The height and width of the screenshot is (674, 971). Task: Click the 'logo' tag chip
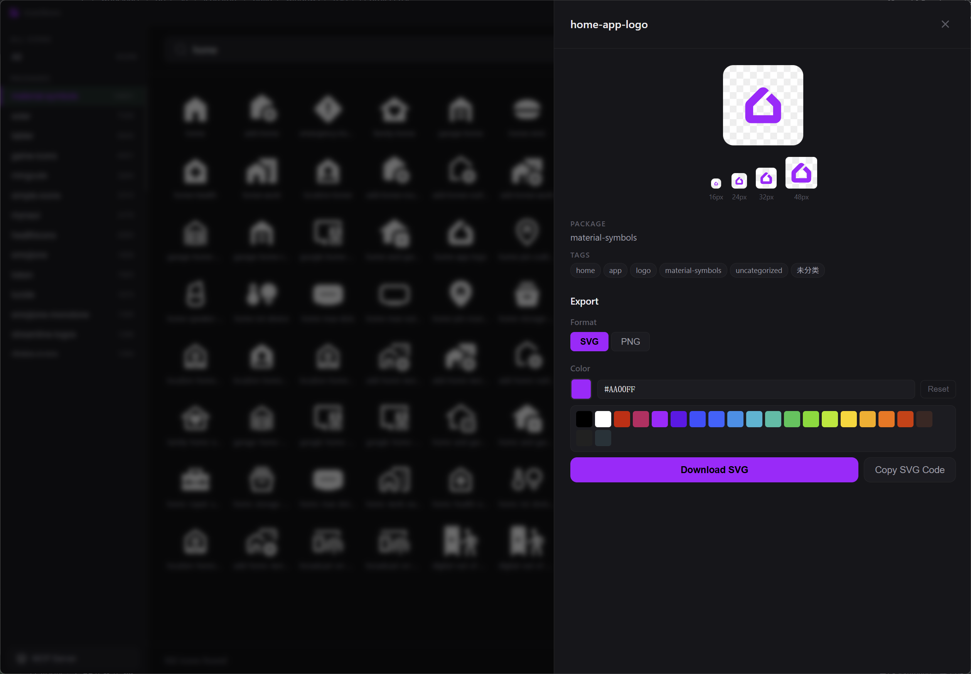[x=643, y=270]
